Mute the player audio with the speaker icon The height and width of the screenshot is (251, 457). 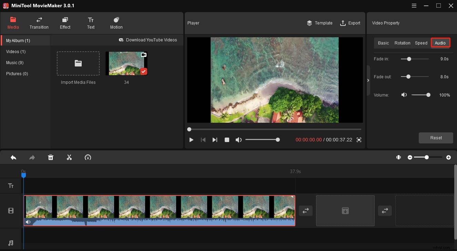(x=238, y=140)
